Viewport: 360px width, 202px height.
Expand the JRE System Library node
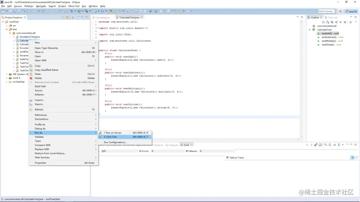[6, 74]
